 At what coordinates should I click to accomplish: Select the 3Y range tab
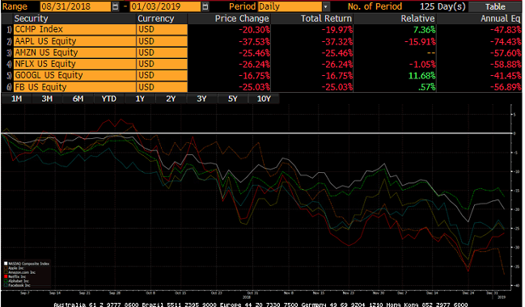[201, 99]
